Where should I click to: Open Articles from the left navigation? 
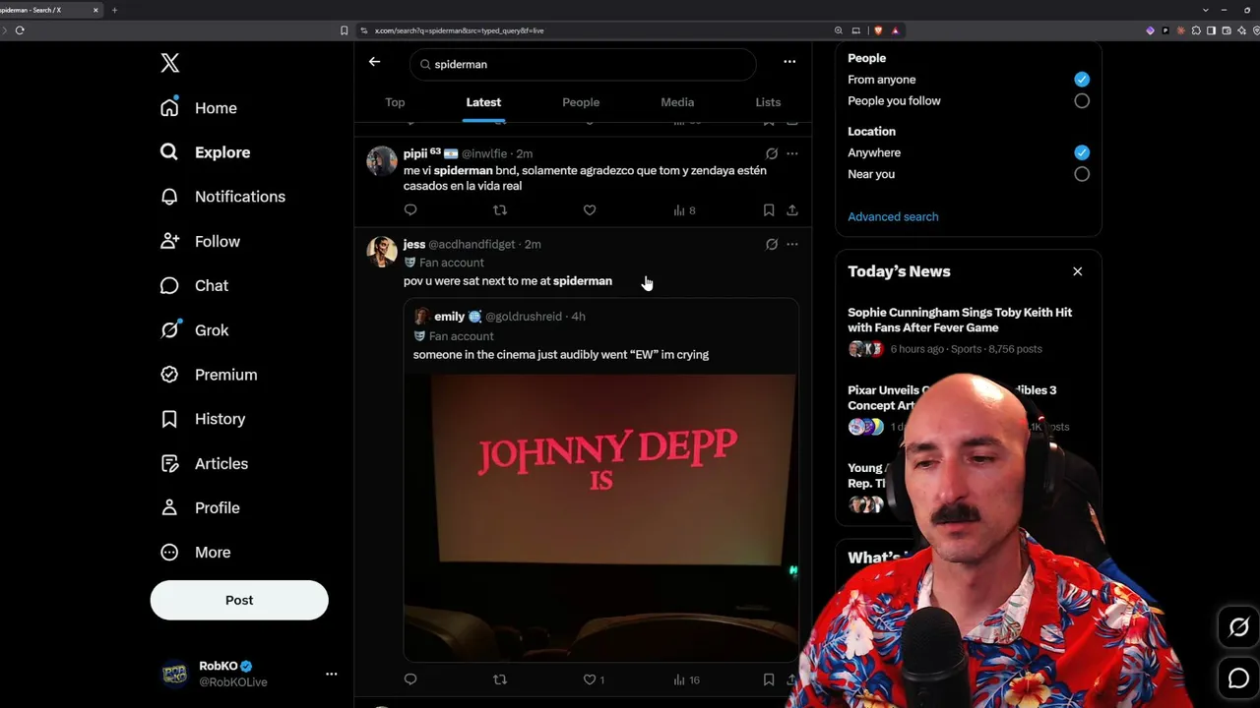click(x=205, y=463)
